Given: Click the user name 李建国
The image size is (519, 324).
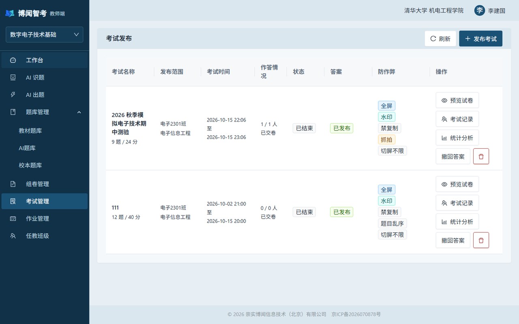Looking at the screenshot, I should 497,11.
